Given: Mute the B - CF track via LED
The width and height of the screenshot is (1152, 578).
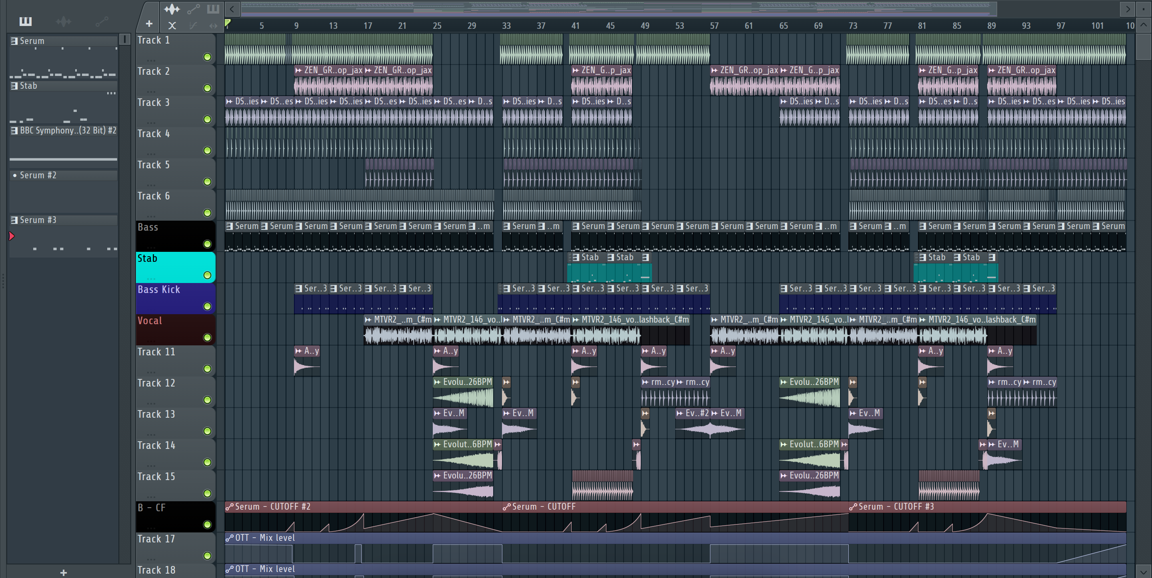Looking at the screenshot, I should [207, 525].
